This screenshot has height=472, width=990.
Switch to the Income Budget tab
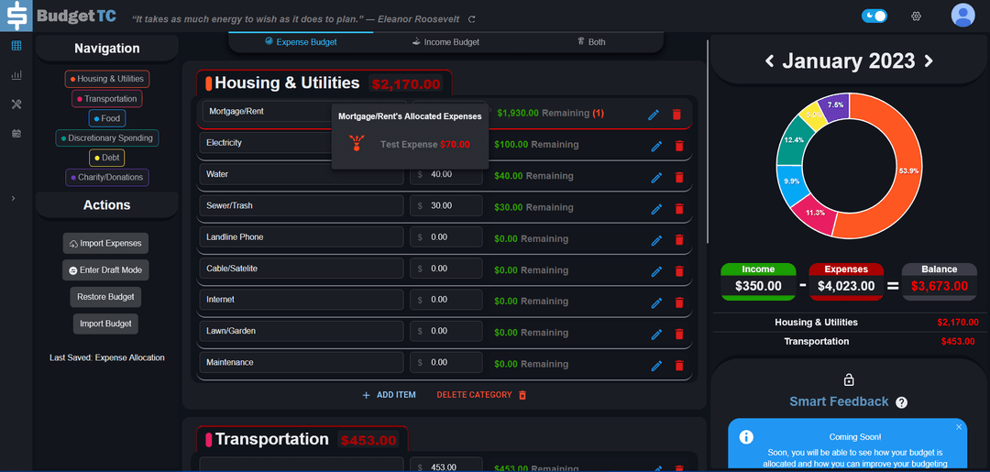point(446,42)
